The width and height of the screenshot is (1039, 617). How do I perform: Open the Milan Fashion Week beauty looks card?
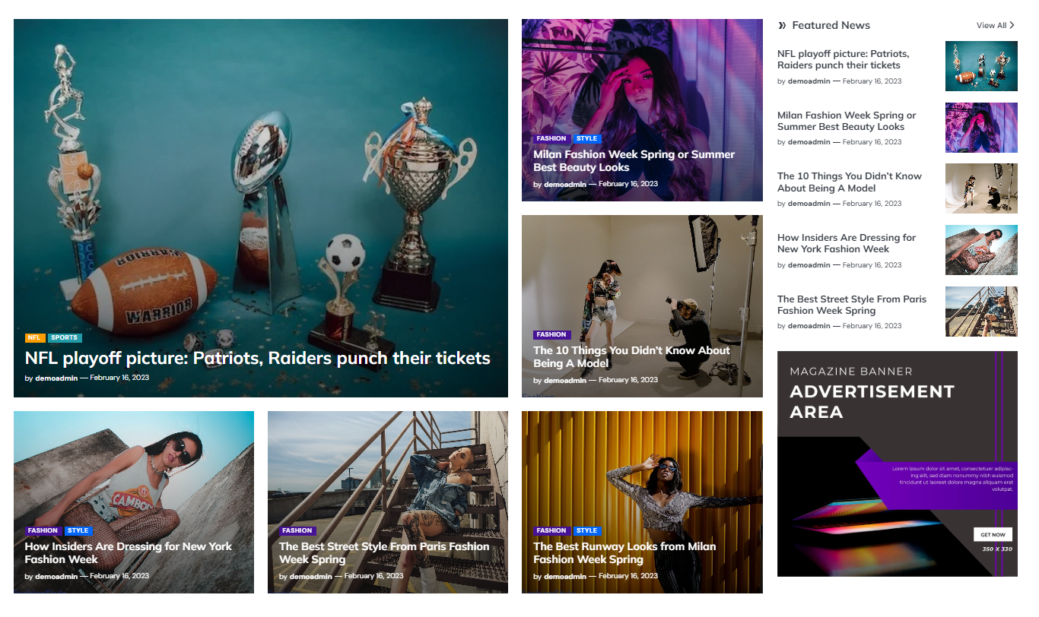click(x=634, y=160)
